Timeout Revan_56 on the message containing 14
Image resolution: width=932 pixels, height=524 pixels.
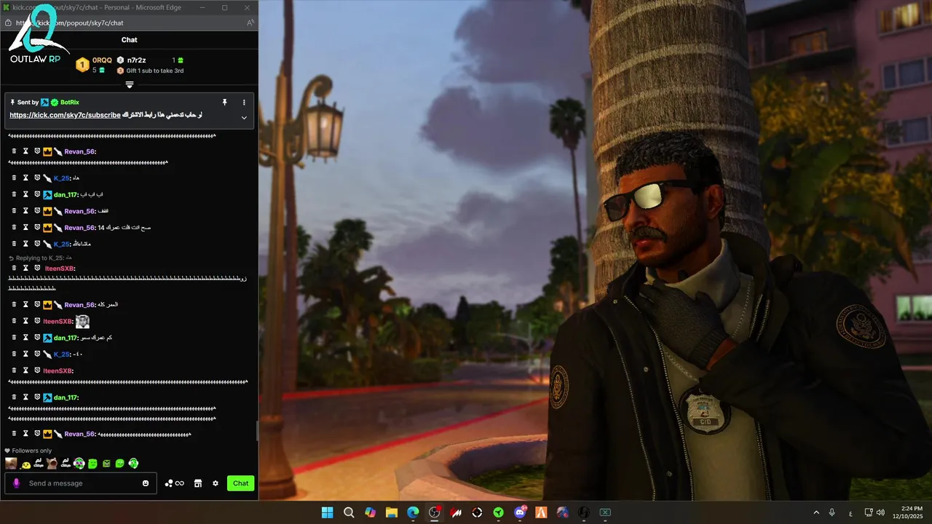(x=25, y=227)
